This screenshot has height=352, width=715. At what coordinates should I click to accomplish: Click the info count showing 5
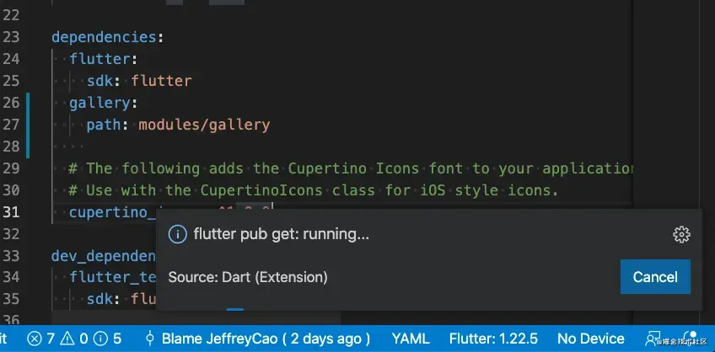click(107, 339)
